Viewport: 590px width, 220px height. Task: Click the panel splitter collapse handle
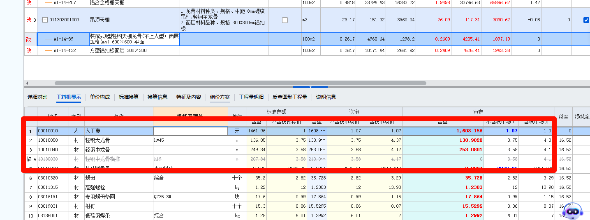(310, 87)
